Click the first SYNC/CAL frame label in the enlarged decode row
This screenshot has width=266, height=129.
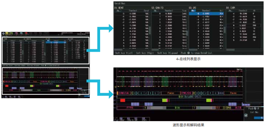point(124,93)
